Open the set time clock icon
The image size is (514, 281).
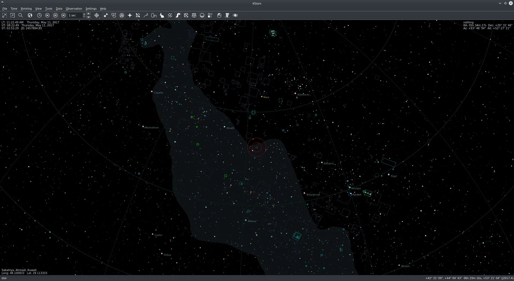pyautogui.click(x=39, y=15)
